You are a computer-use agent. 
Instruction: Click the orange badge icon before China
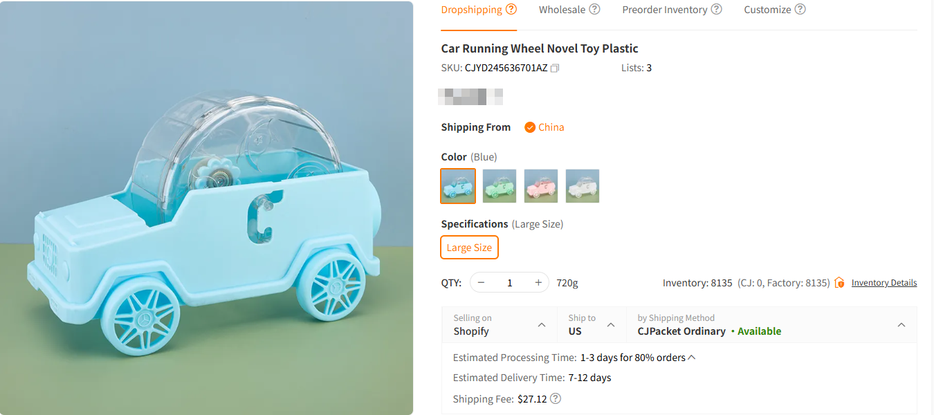[531, 127]
